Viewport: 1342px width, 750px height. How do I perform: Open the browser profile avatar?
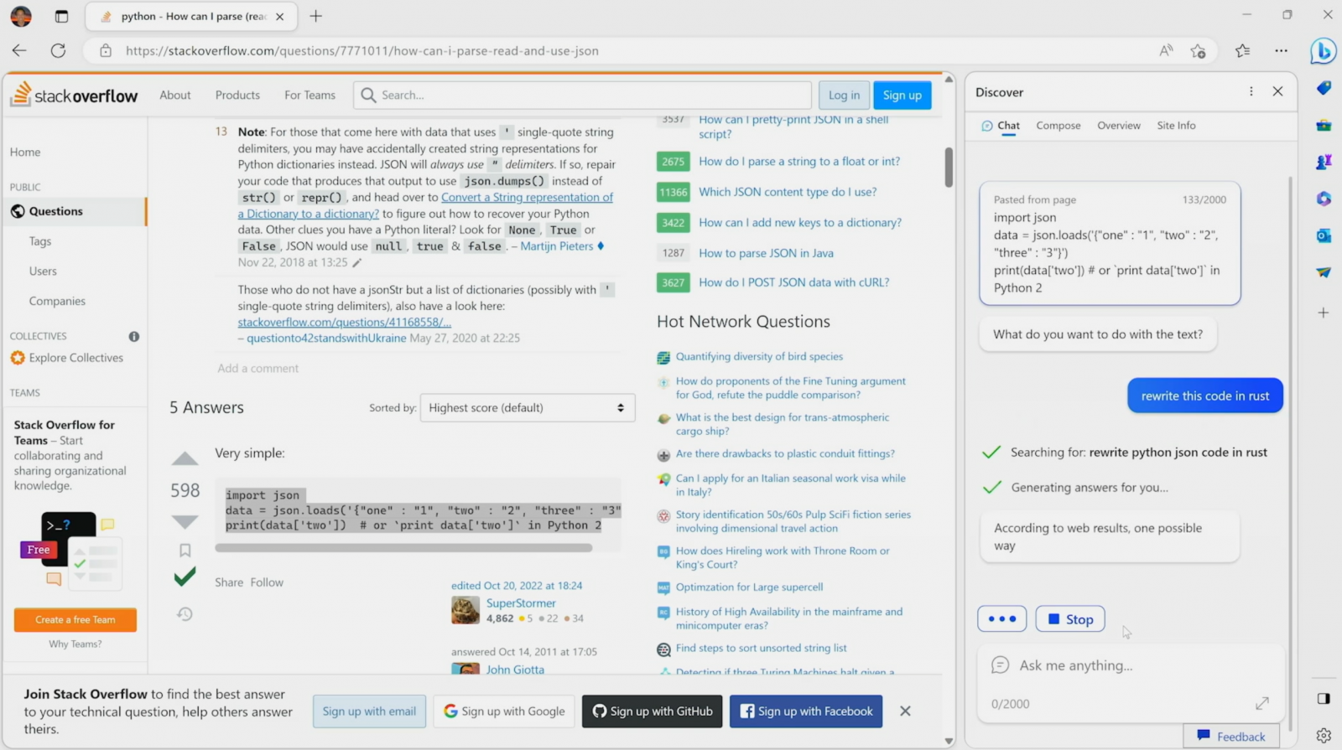coord(21,16)
